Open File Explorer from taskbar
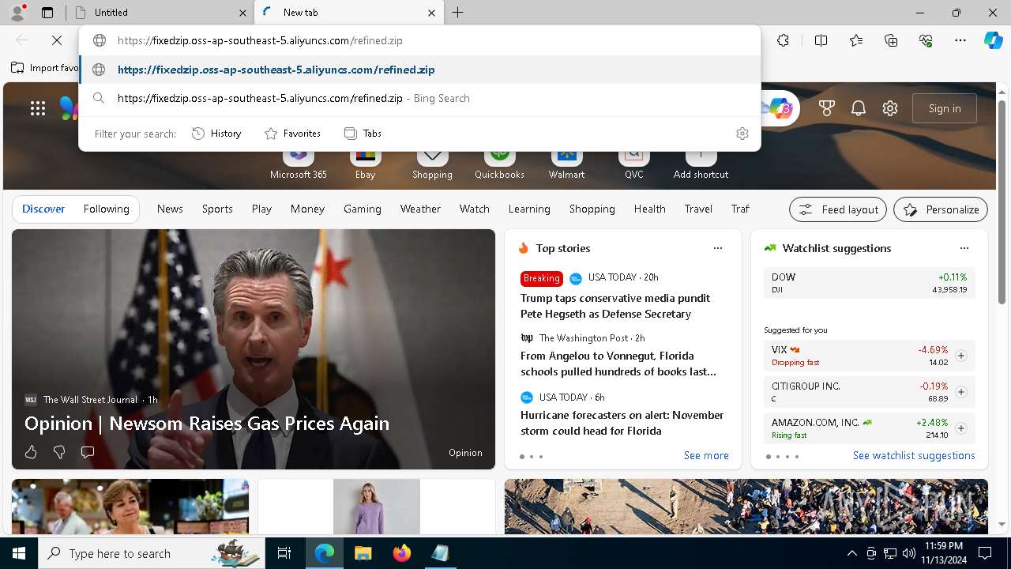Viewport: 1011px width, 569px height. (x=363, y=553)
